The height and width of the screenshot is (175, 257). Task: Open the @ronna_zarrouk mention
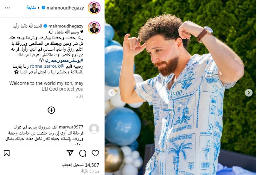pyautogui.click(x=48, y=66)
